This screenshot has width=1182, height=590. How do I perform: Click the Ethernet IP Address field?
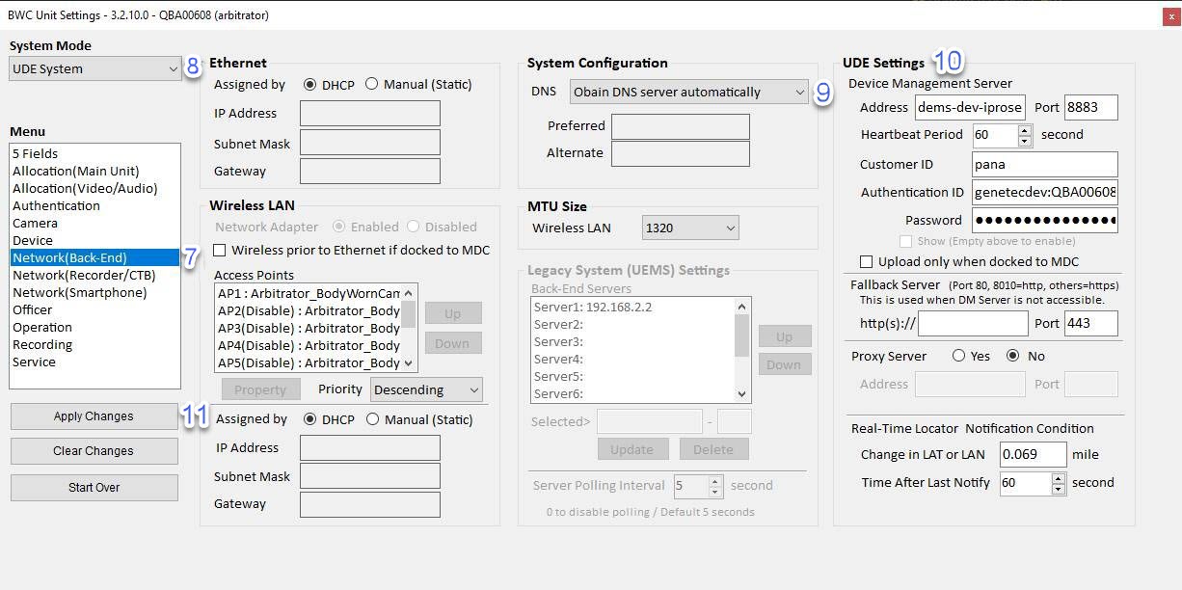[370, 113]
